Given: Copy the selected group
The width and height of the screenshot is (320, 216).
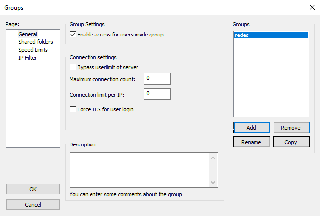Looking at the screenshot, I should 291,142.
